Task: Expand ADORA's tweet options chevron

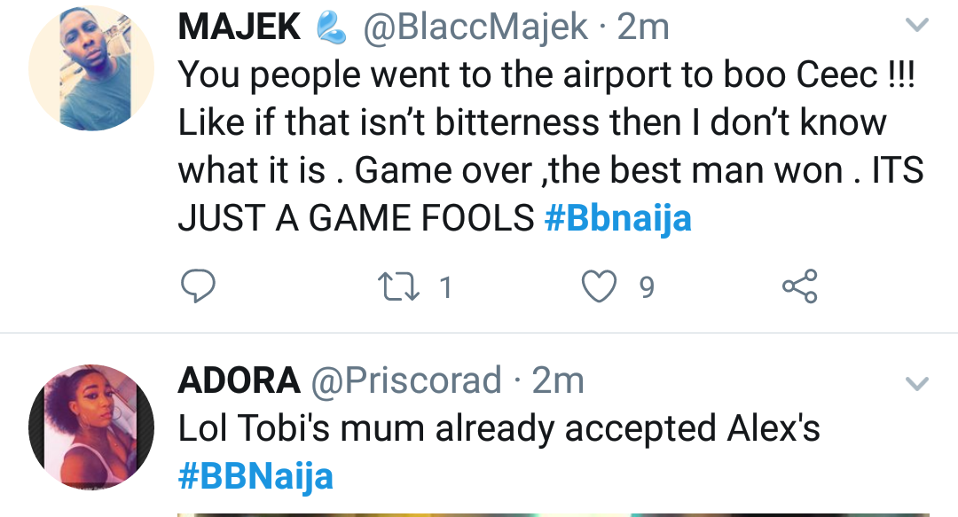Action: (915, 384)
